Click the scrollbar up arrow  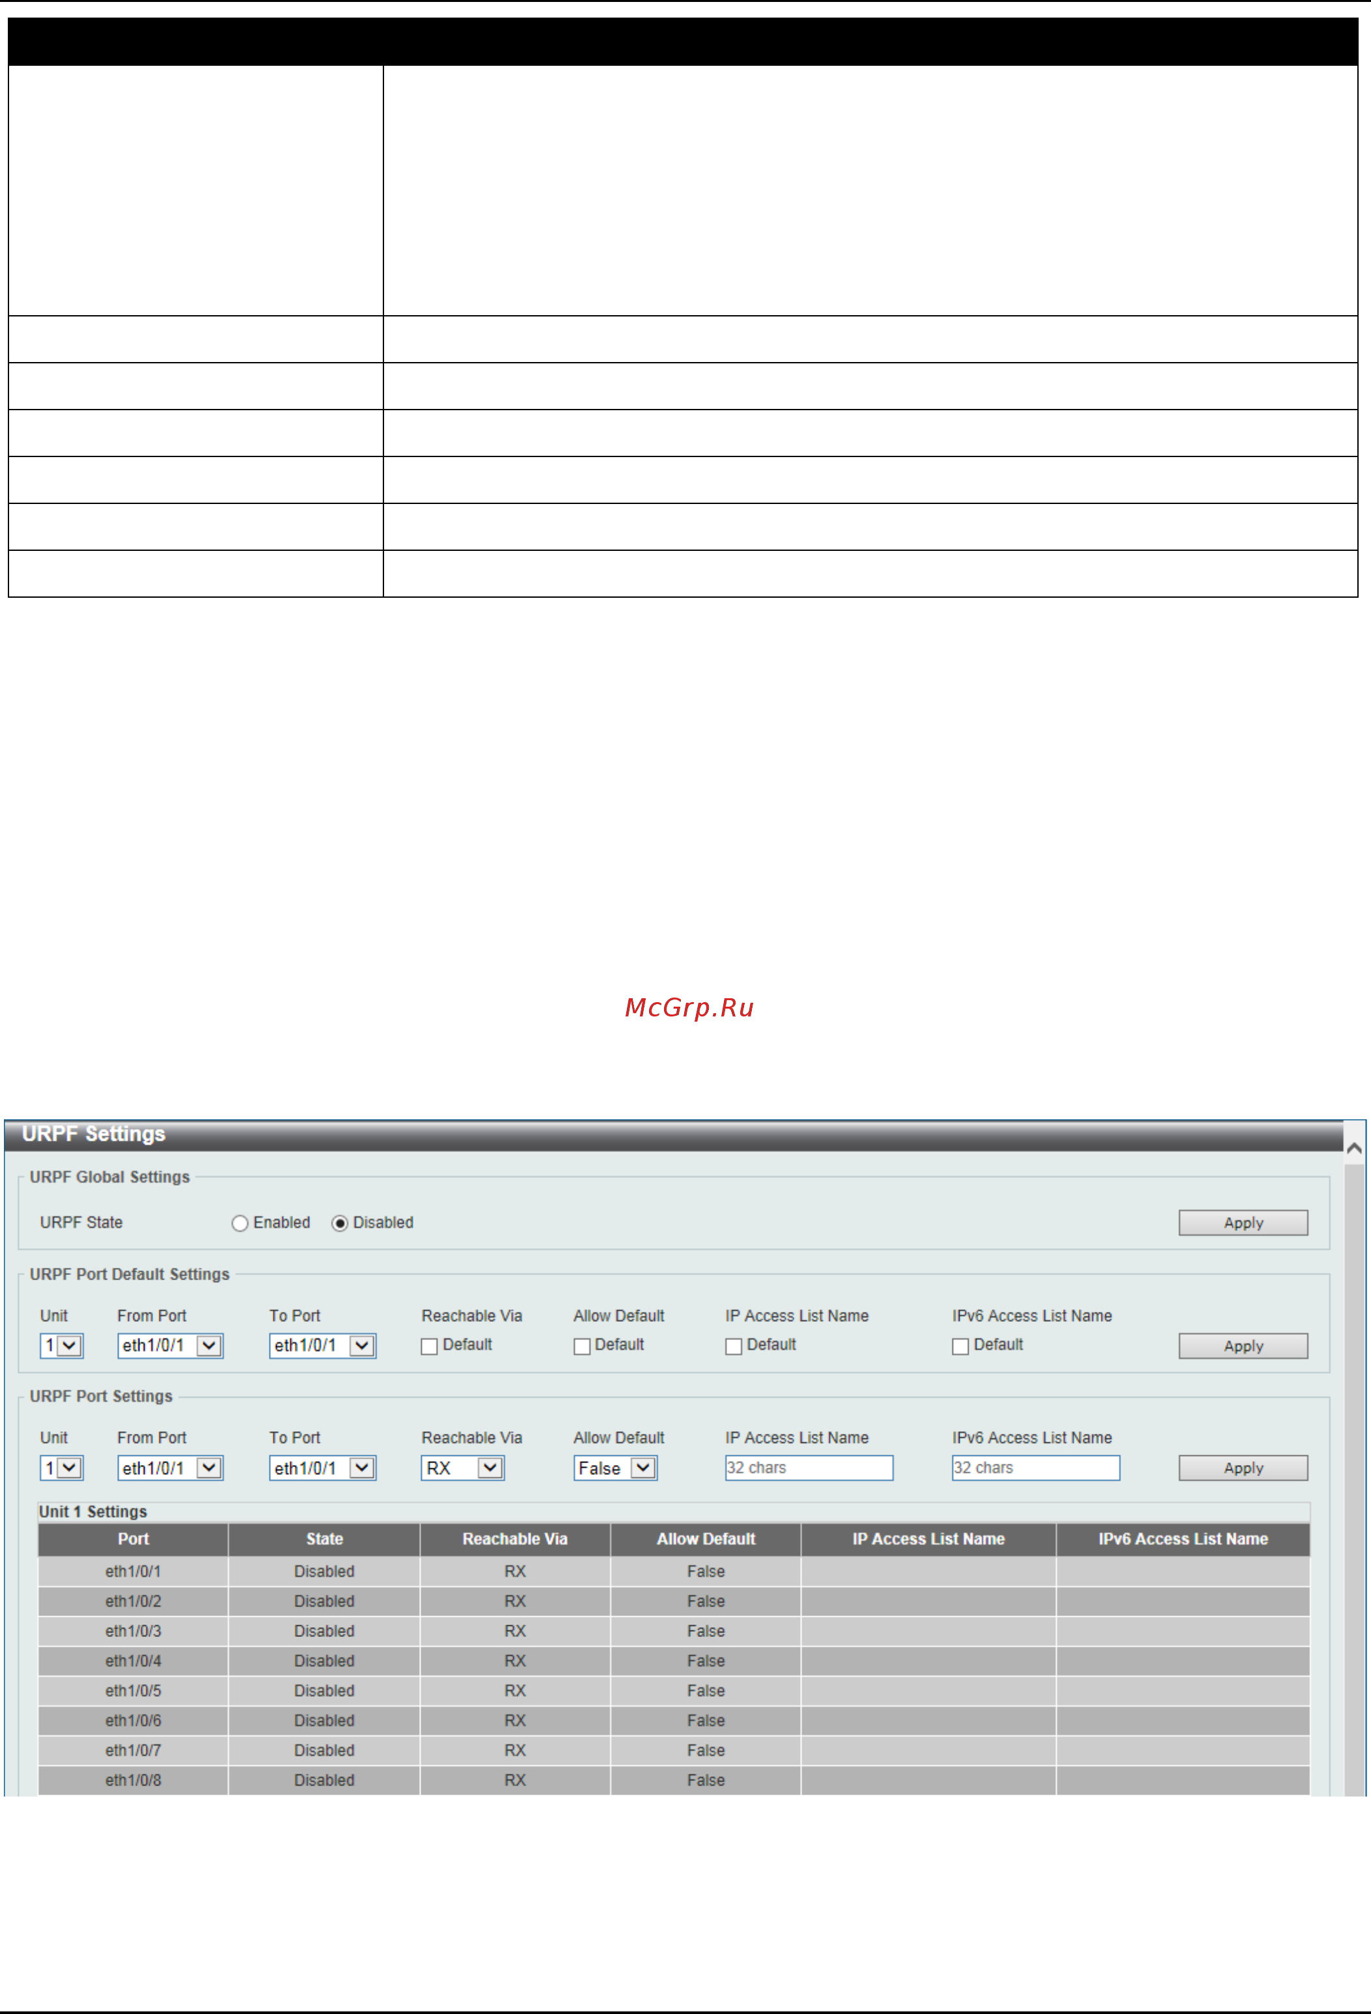tap(1355, 1149)
